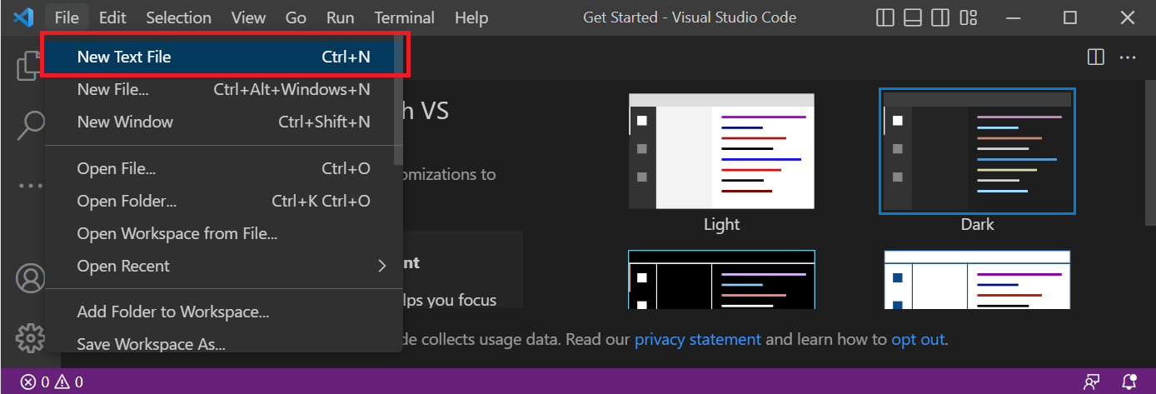Choose New File... from File menu
Image resolution: width=1156 pixels, height=394 pixels.
tap(224, 89)
